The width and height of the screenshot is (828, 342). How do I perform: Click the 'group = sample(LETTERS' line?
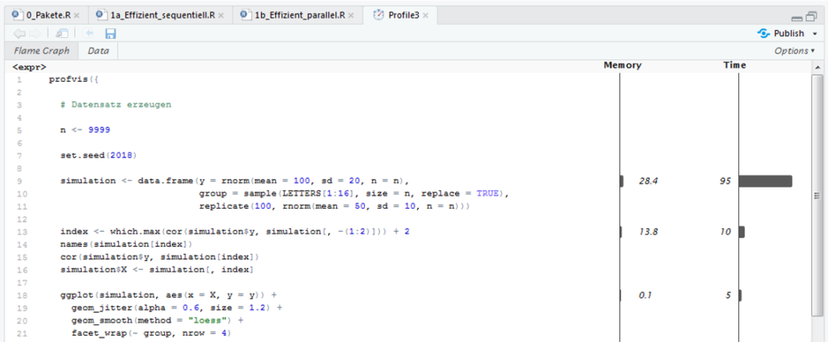354,194
